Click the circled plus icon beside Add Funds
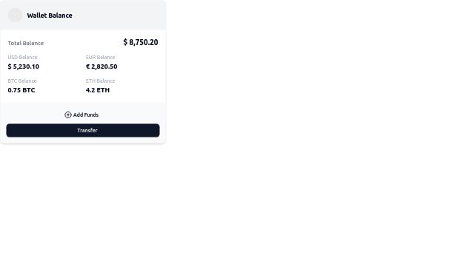Screen dimensions: 474x266 [x=68, y=115]
